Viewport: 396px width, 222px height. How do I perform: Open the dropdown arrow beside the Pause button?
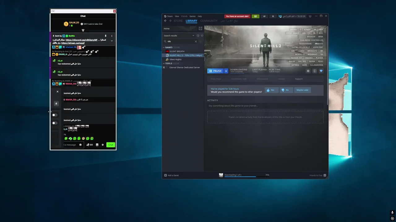click(226, 71)
